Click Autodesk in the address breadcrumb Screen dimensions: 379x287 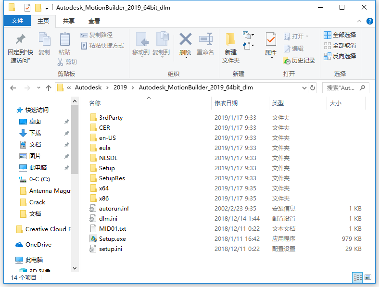pyautogui.click(x=88, y=87)
